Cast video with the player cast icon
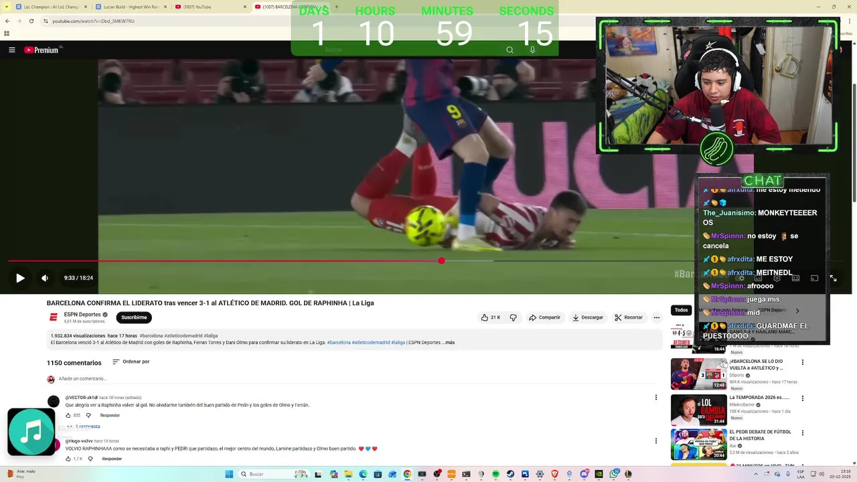The height and width of the screenshot is (482, 857). tap(814, 278)
